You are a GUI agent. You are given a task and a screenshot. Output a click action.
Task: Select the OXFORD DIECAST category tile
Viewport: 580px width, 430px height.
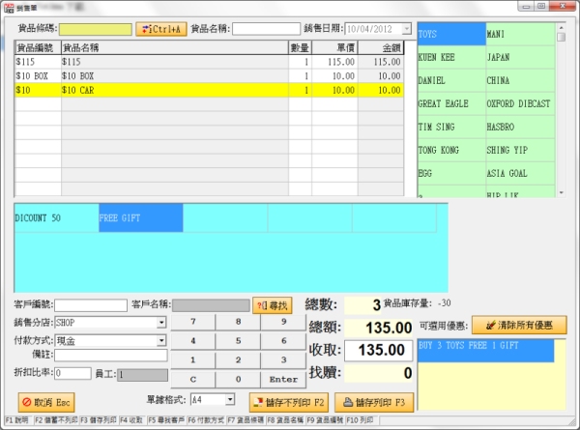coord(520,104)
